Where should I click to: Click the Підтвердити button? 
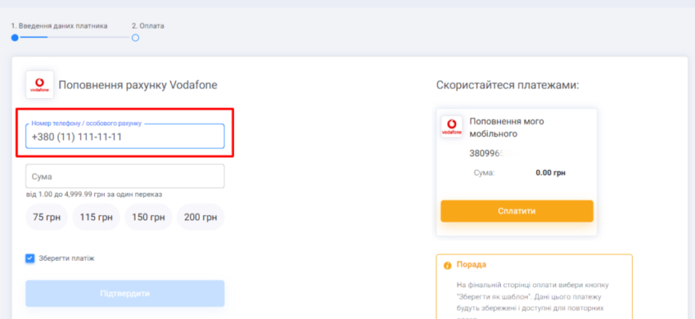click(125, 293)
